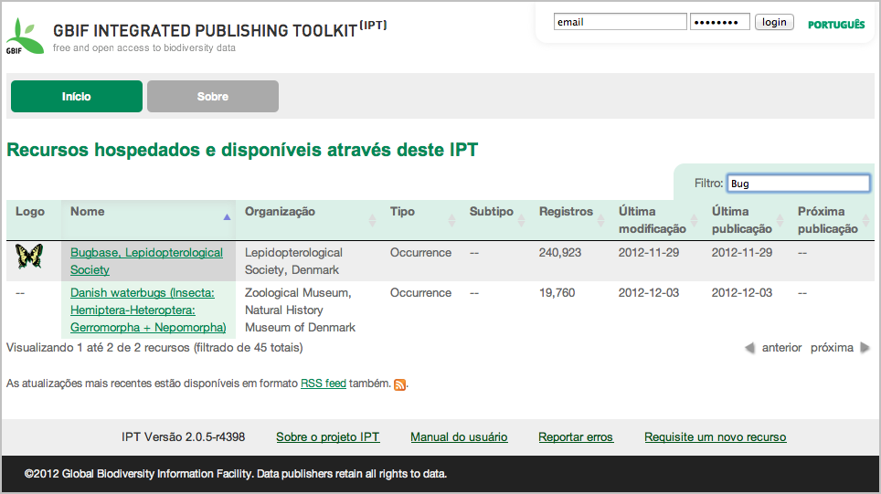Sort table by Nome column

coord(148,219)
